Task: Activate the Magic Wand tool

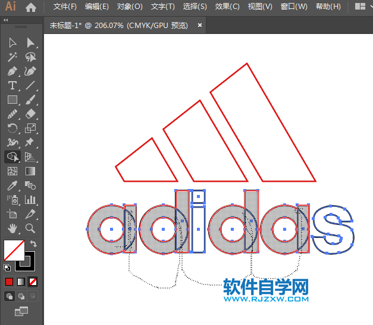Action: (12, 57)
